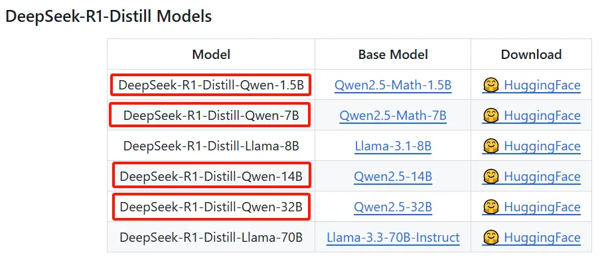Select the DeepSeek-R1-Distill-Qwen-1.5B model name
606x263 pixels.
click(211, 85)
